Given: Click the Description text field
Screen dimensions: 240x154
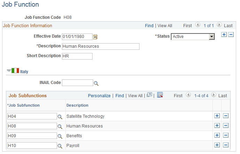Looking at the screenshot, I should (100, 46).
